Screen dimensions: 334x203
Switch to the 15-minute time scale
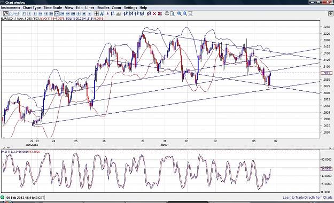coord(45,14)
